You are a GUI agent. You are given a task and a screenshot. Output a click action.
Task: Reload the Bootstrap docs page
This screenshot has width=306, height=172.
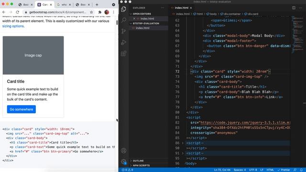tap(17, 12)
